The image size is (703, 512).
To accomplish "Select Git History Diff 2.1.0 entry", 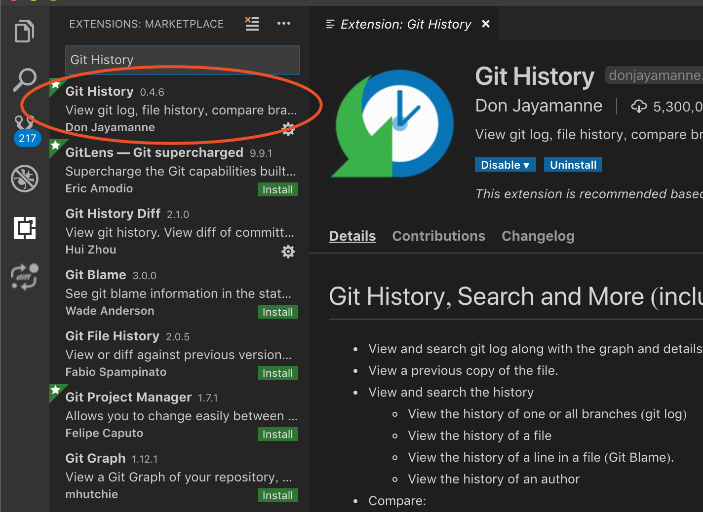I will tap(180, 232).
